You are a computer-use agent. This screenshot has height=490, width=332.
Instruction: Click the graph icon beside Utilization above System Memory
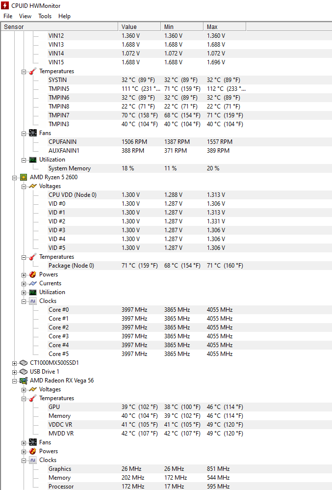click(33, 160)
